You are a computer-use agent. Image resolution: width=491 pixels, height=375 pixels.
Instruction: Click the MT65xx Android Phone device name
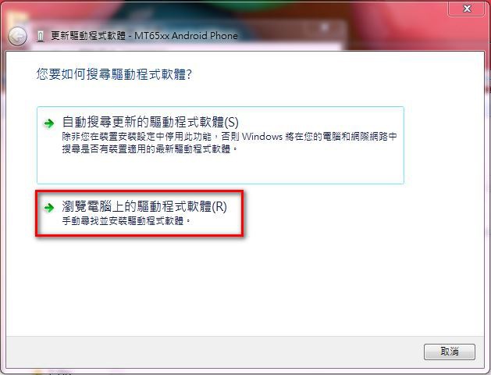(186, 36)
